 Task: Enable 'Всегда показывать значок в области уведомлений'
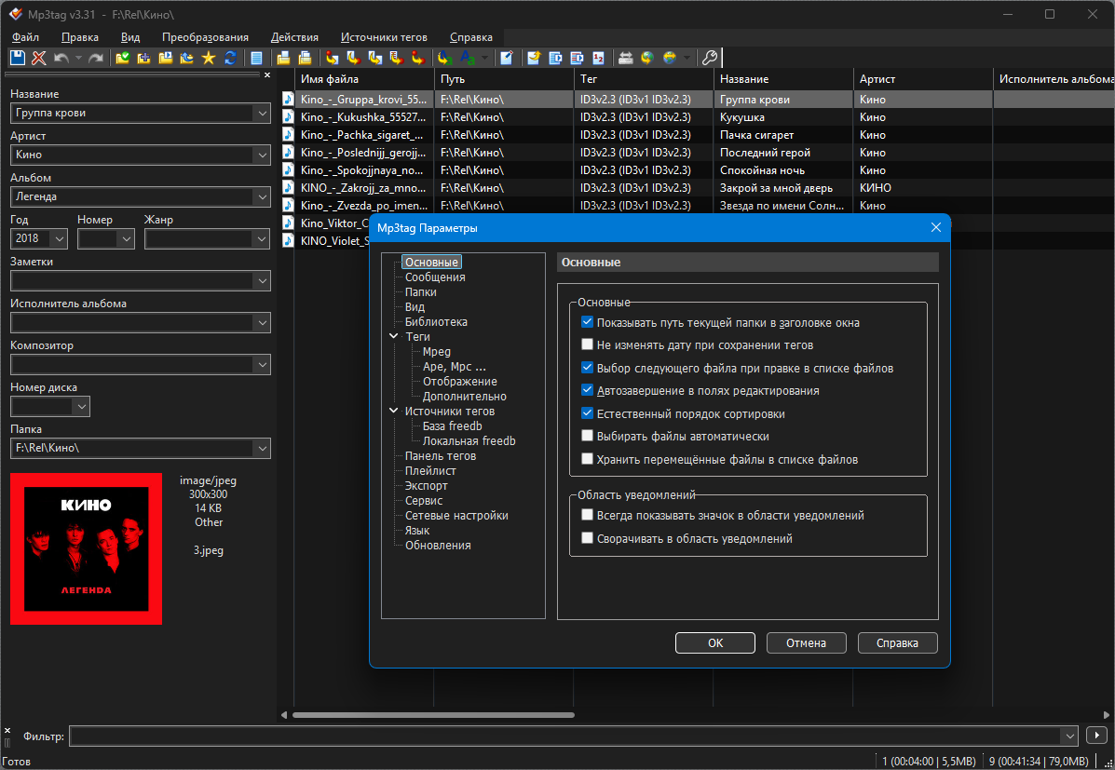(587, 515)
